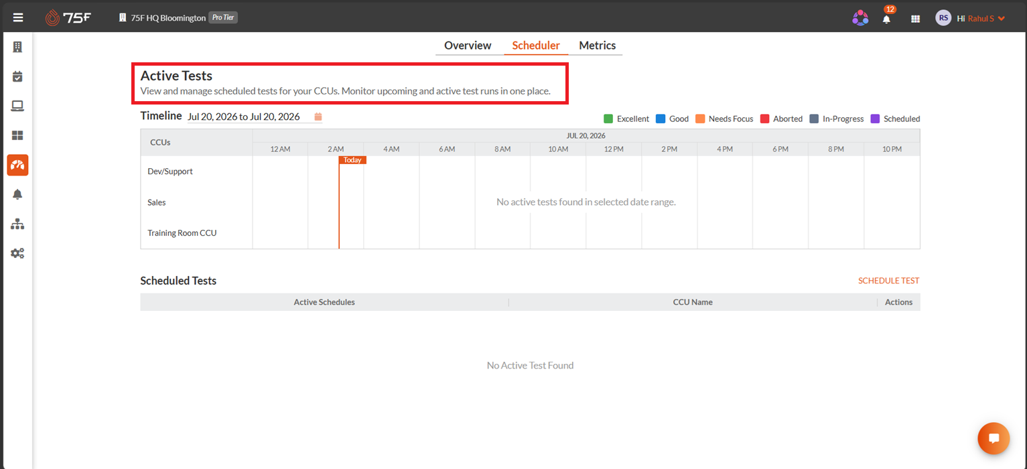Open the hamburger menu
The image size is (1027, 469).
click(x=18, y=18)
